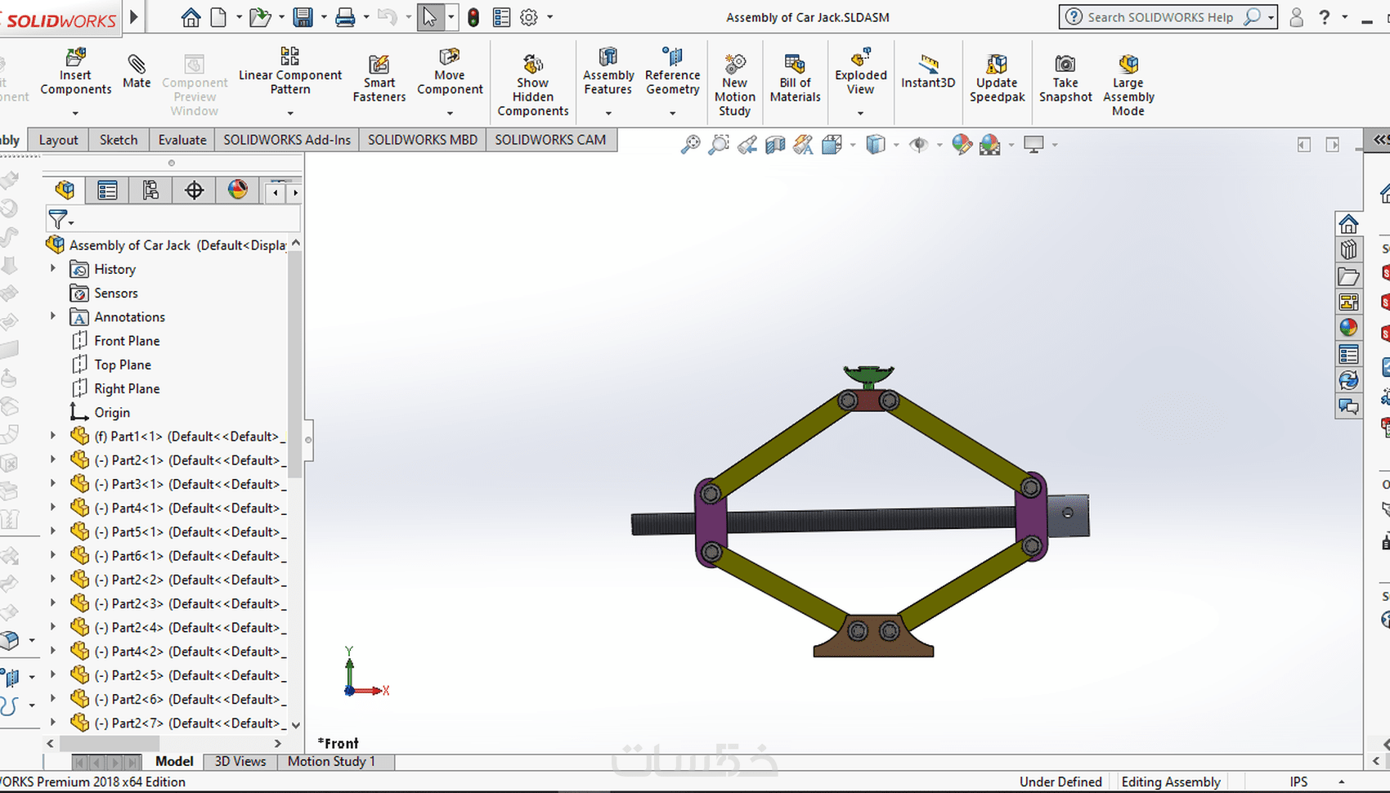This screenshot has height=793, width=1390.
Task: Create a New Motion Study
Action: point(734,86)
